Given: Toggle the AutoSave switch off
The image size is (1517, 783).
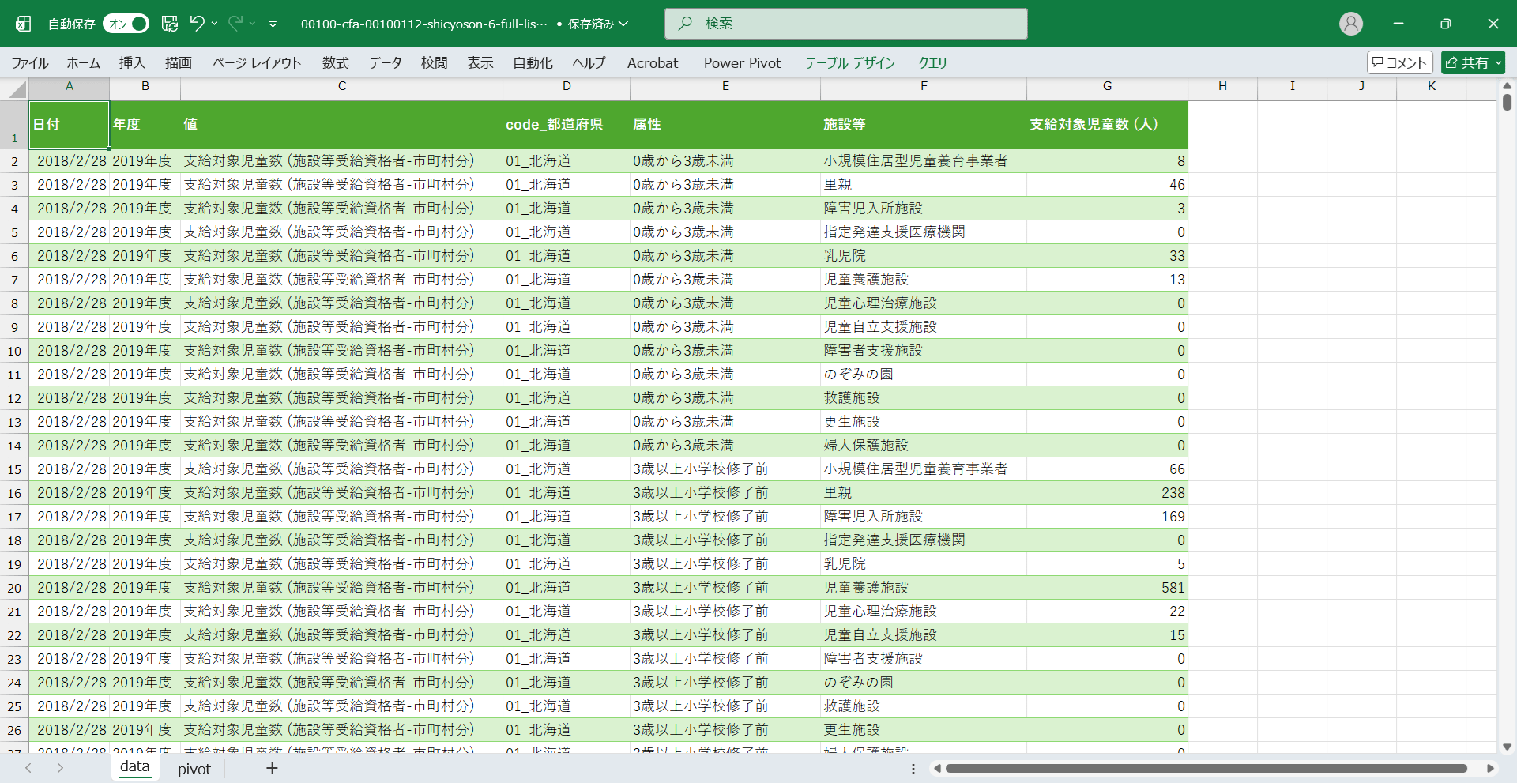Looking at the screenshot, I should (126, 24).
